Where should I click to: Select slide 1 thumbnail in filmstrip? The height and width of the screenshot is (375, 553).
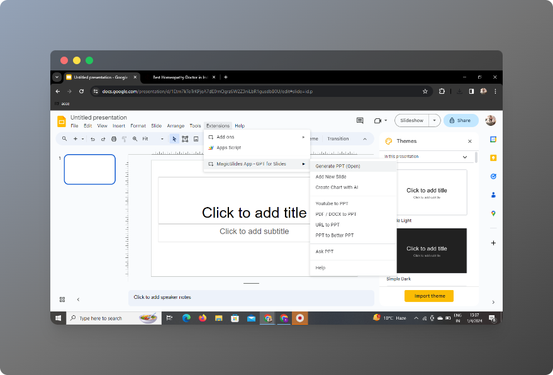[x=89, y=169]
